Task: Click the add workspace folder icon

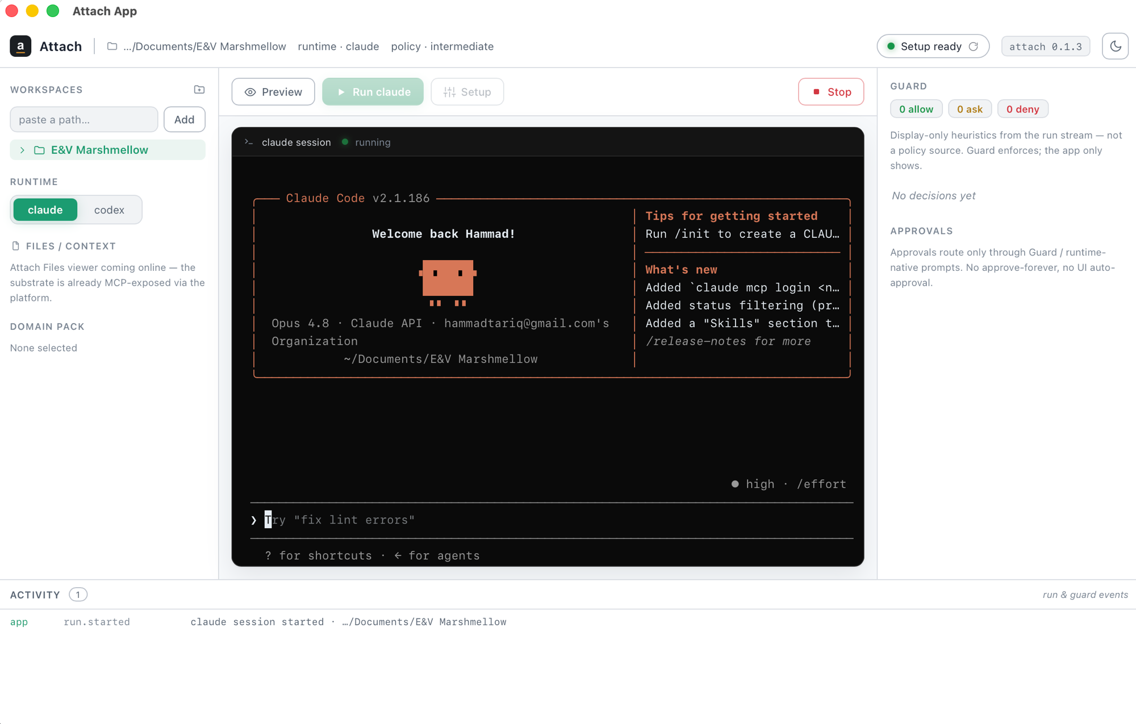Action: tap(199, 90)
